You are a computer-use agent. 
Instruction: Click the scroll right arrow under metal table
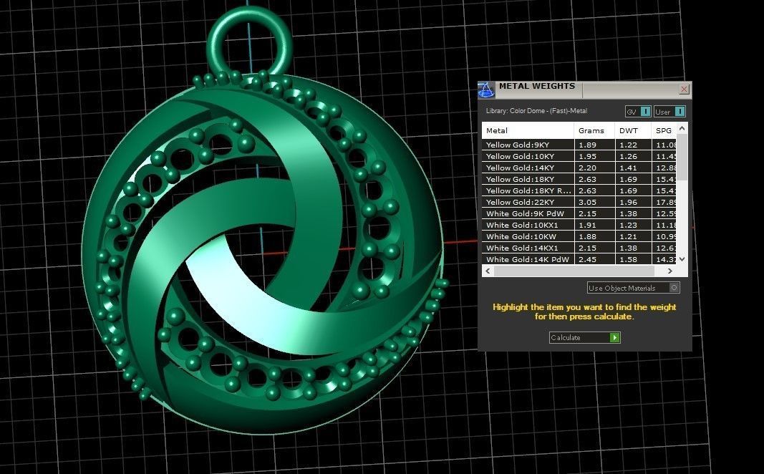[670, 271]
